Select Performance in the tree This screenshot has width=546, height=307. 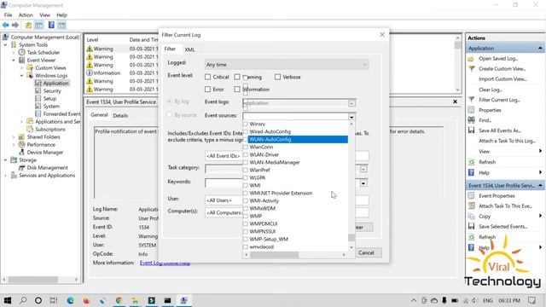[41, 144]
